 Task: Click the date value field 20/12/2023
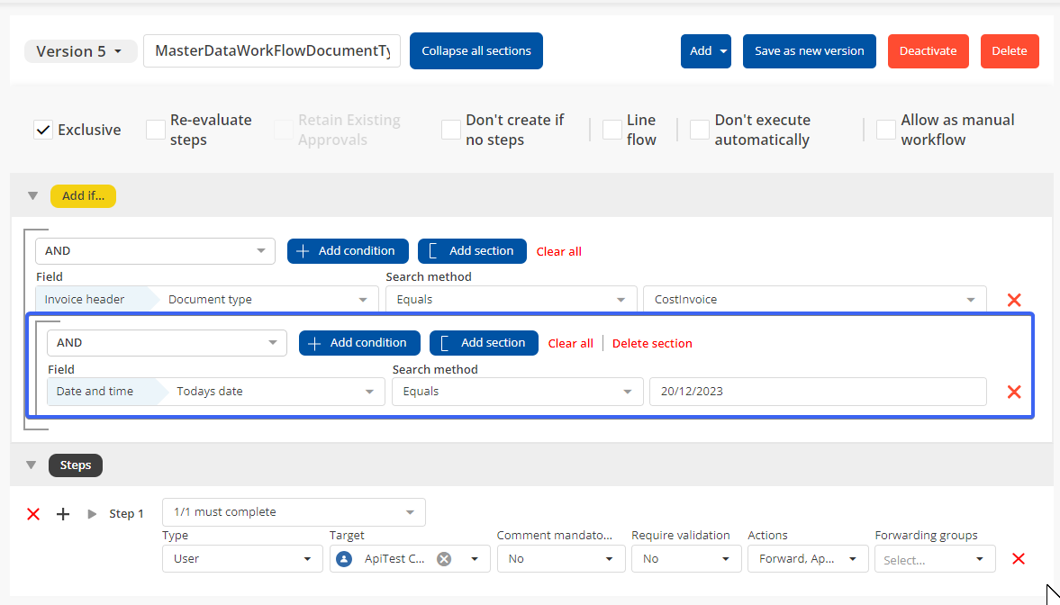coord(817,392)
